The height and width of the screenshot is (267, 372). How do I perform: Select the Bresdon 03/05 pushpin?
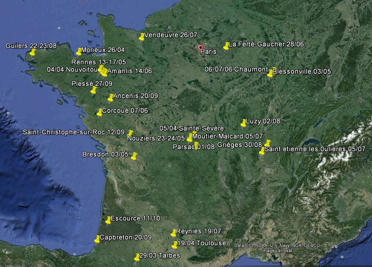click(134, 156)
